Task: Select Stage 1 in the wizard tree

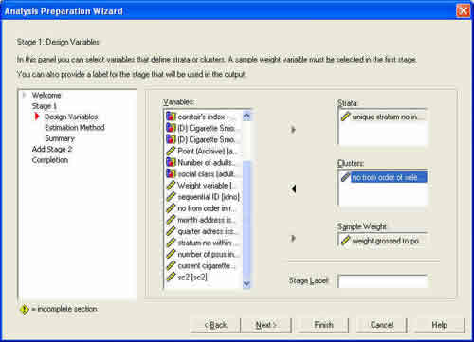Action: click(x=44, y=106)
